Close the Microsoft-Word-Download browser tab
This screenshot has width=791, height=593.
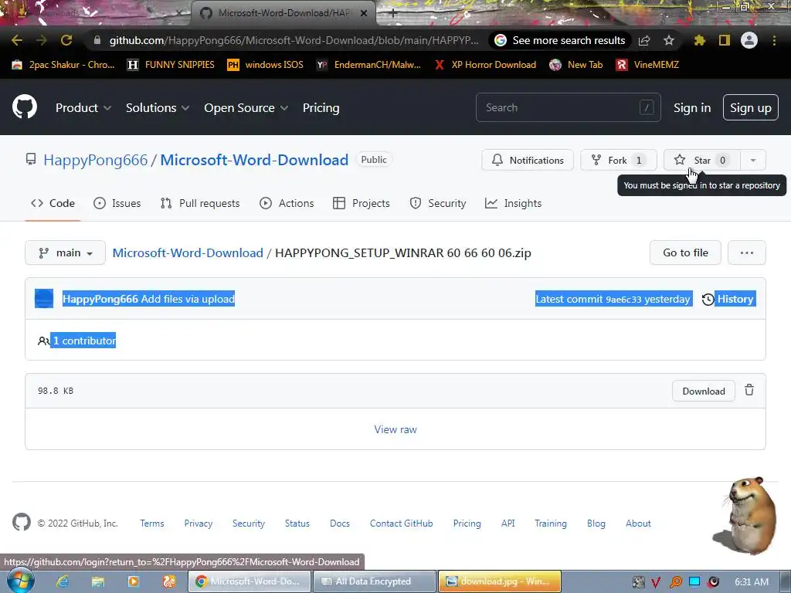[x=364, y=13]
